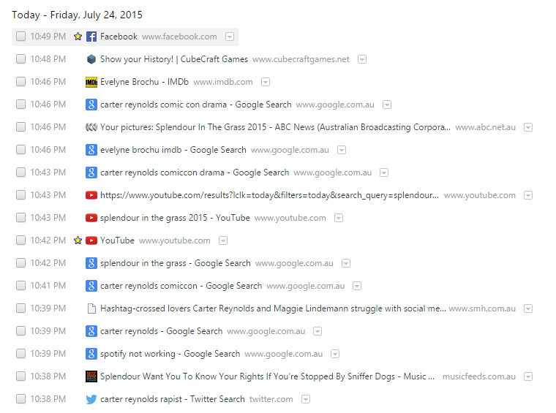Click the Twitter bird icon on the Twitter Search row
556x413 pixels.
click(x=91, y=399)
